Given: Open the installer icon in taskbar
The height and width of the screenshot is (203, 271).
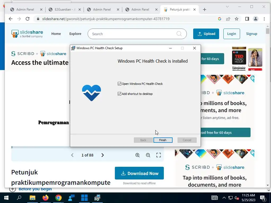Looking at the screenshot, I should pos(97,198).
